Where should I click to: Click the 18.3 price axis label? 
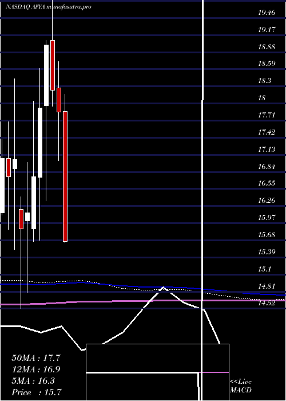265,81
